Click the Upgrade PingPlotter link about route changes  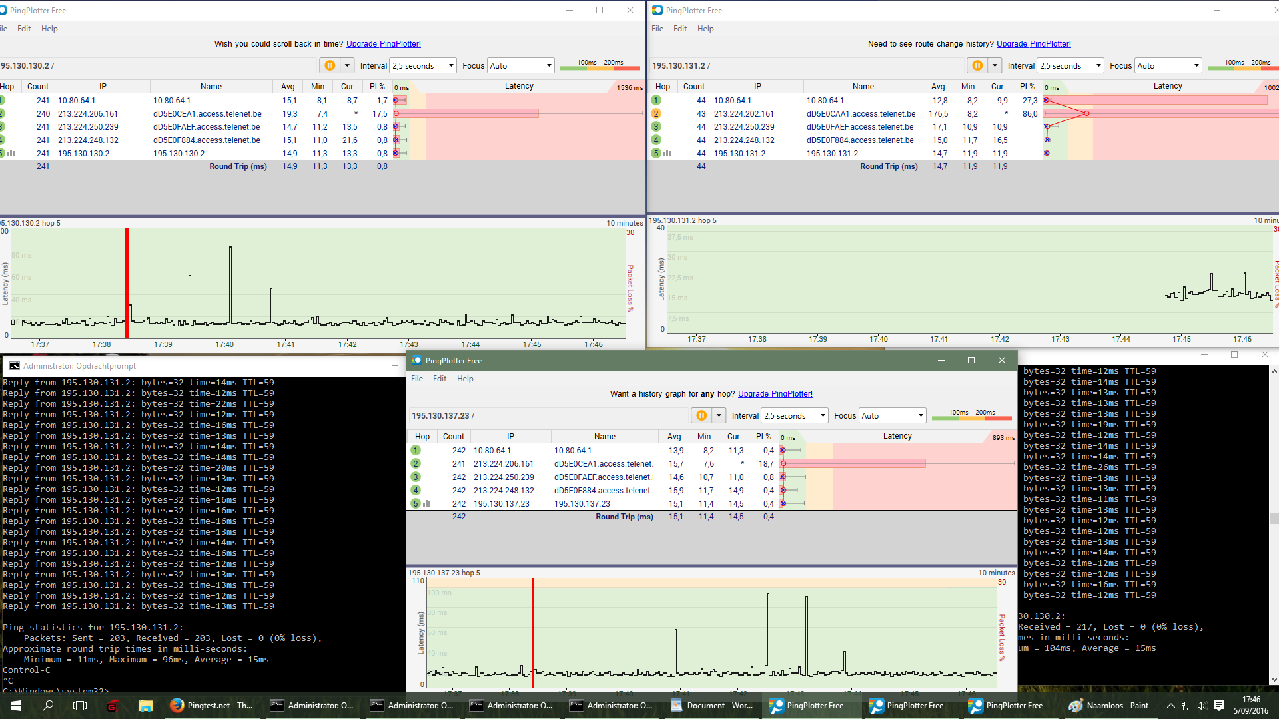click(x=1033, y=44)
